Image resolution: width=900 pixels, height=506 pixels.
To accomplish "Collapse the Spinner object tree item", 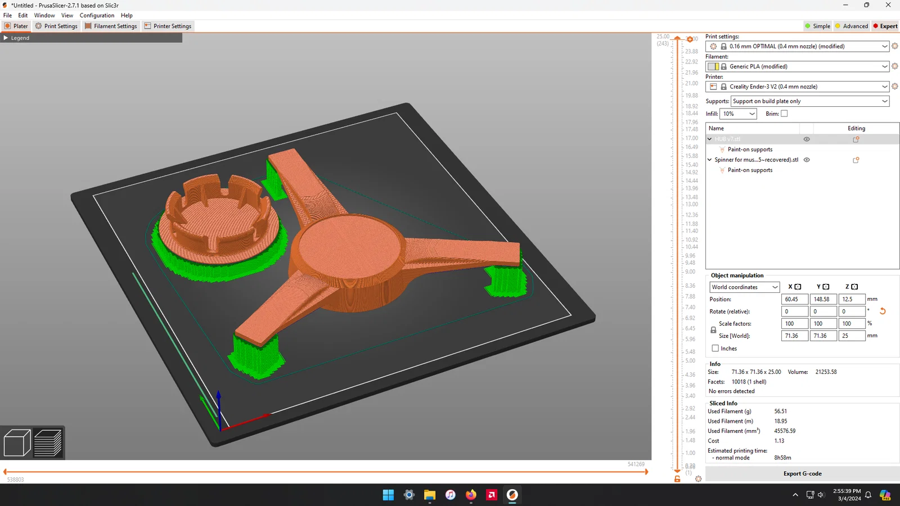I will (710, 160).
